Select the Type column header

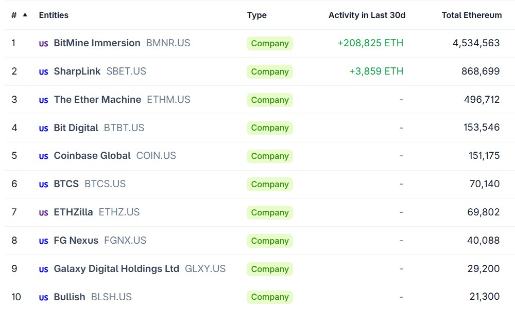[257, 15]
